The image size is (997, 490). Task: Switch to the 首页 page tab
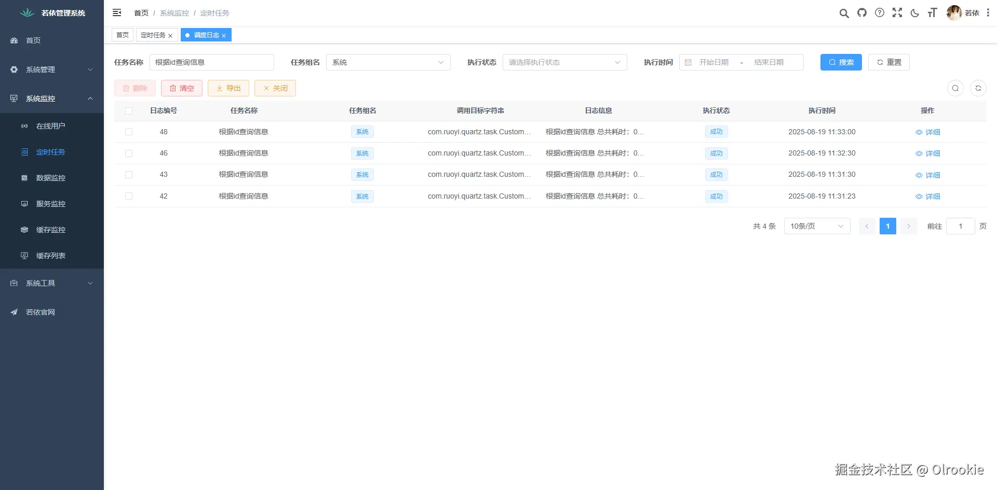point(123,35)
